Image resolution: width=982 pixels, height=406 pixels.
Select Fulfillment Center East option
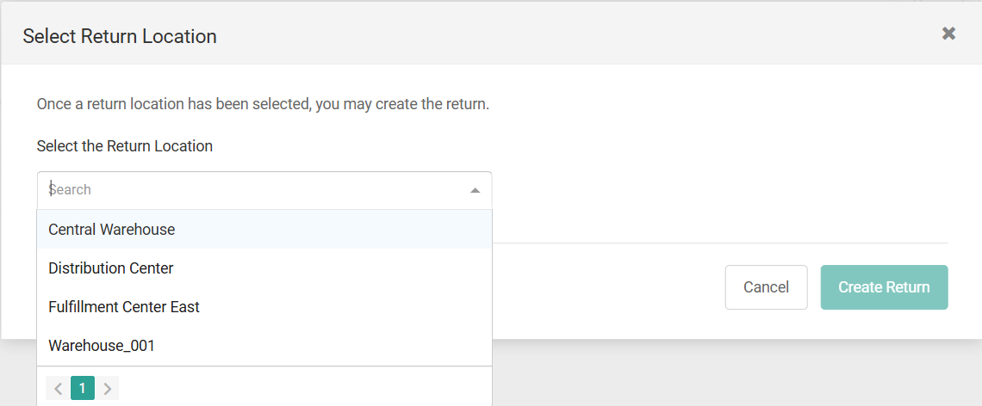[124, 307]
